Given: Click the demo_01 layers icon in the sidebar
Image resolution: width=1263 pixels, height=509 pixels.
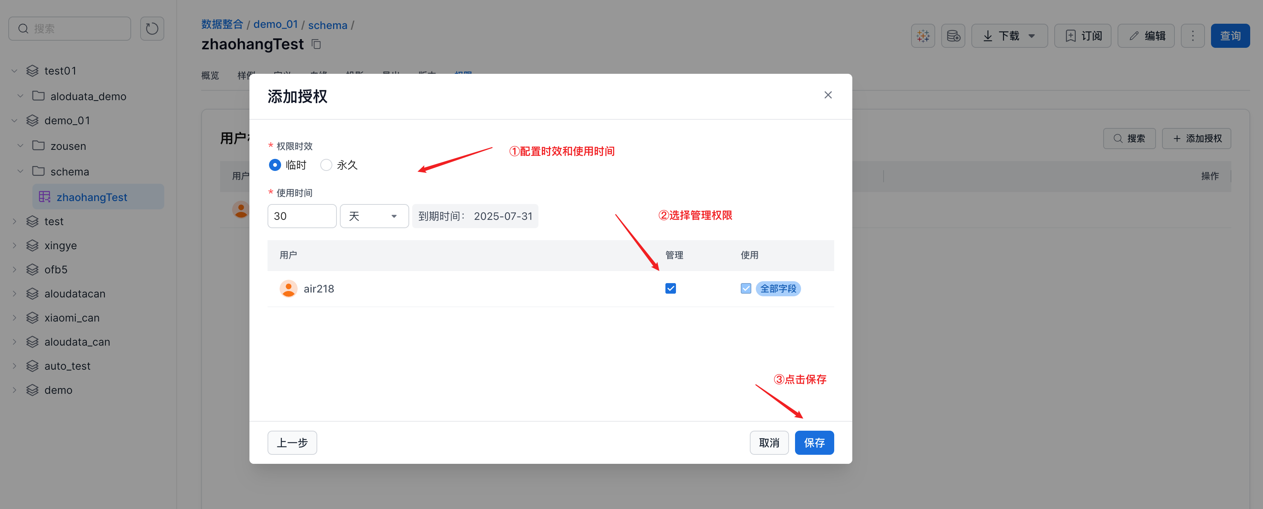Looking at the screenshot, I should (32, 120).
